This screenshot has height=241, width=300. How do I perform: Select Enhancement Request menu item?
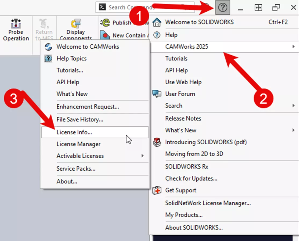click(88, 107)
